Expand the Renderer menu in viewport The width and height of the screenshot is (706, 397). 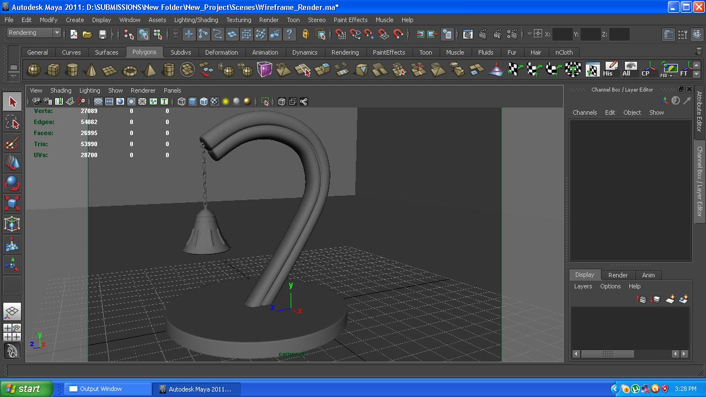(x=143, y=90)
